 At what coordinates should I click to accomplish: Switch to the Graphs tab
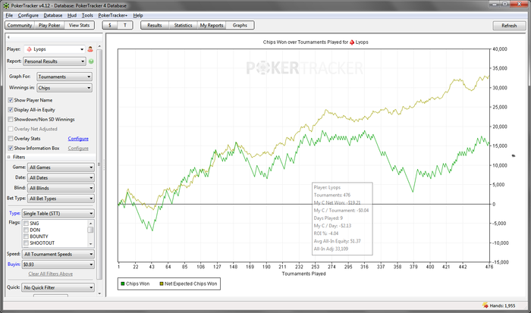[x=240, y=25]
